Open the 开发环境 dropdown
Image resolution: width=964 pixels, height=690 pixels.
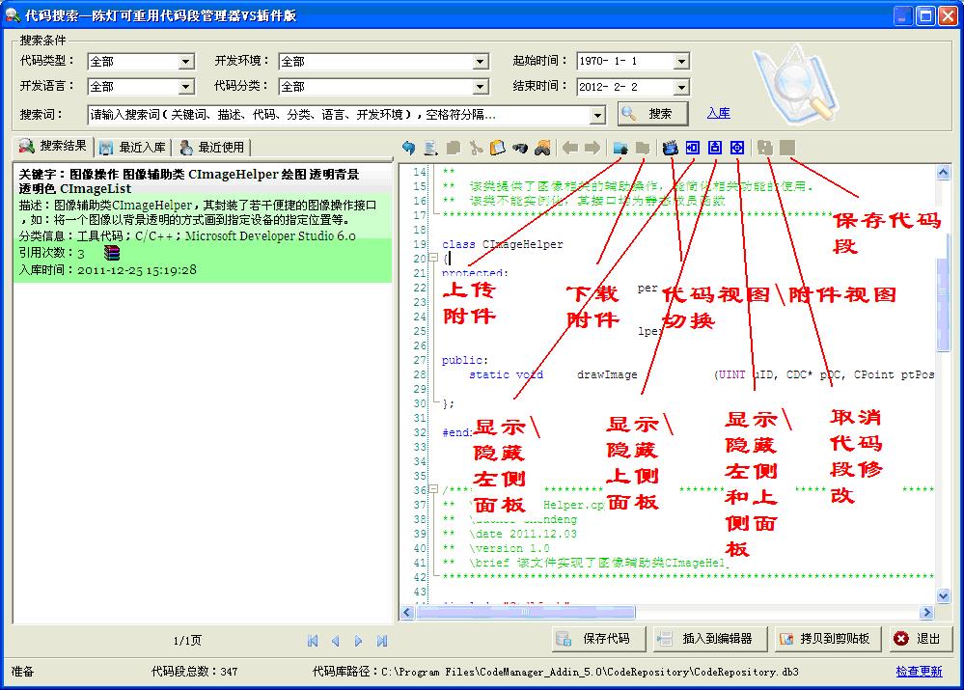click(x=481, y=62)
